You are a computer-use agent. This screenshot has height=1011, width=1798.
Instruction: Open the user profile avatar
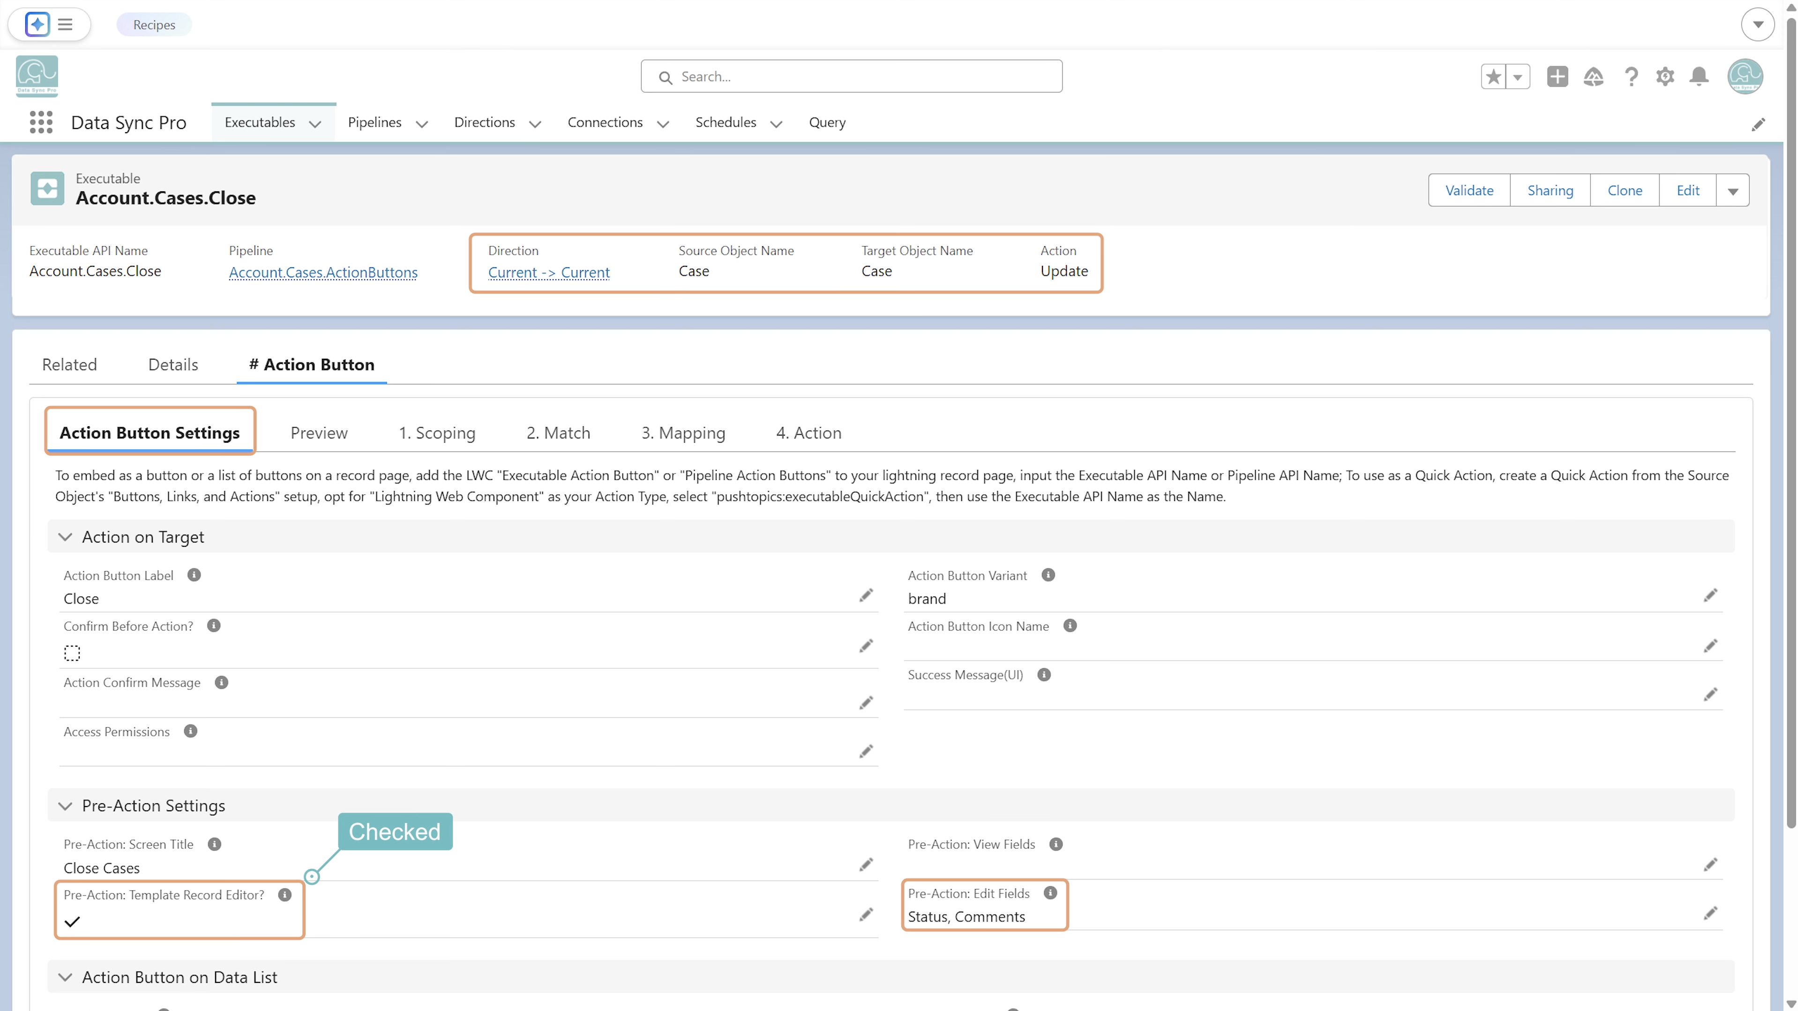(x=1745, y=76)
